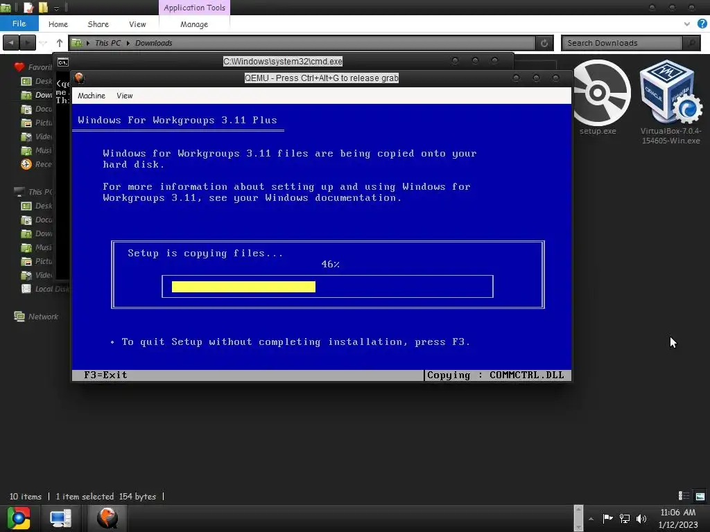Click into the Search Downloads field
The height and width of the screenshot is (532, 710).
click(622, 43)
